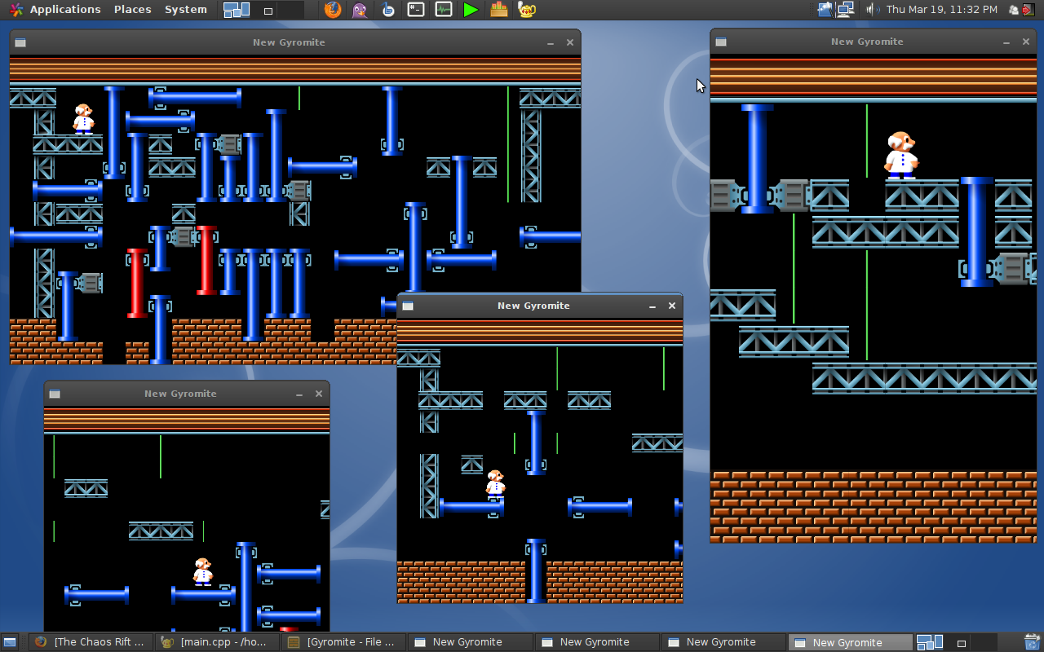Open the Pidgin messenger launcher icon
The image size is (1044, 652).
pos(360,10)
